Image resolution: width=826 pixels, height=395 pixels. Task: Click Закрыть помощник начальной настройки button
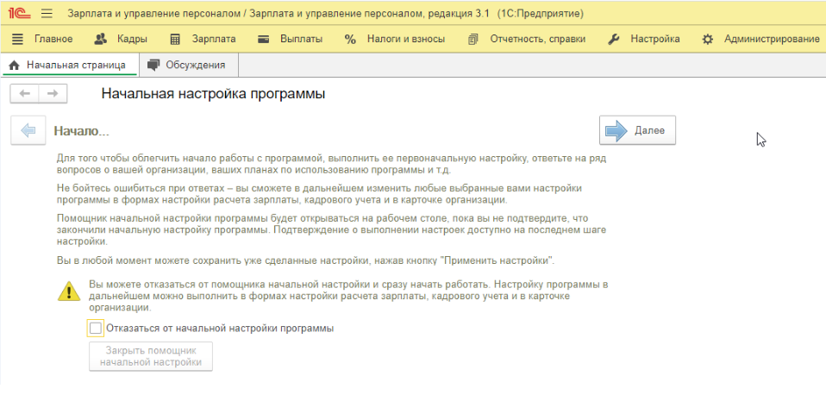[x=151, y=356]
